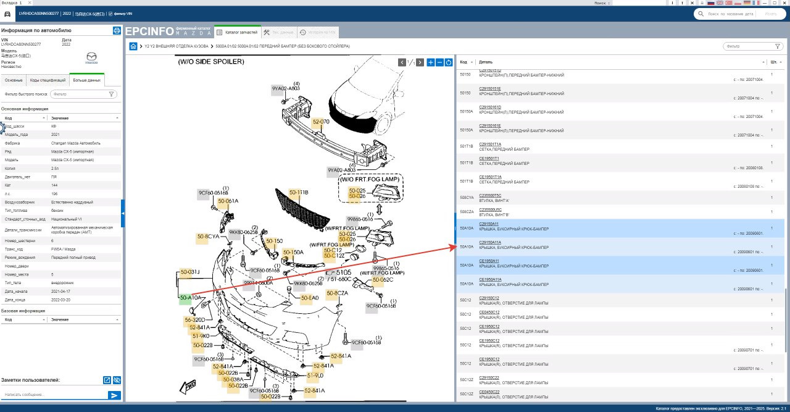Viewport: 790px width, 412px height.
Task: Click funnel icon in quick search filter
Action: [x=111, y=95]
